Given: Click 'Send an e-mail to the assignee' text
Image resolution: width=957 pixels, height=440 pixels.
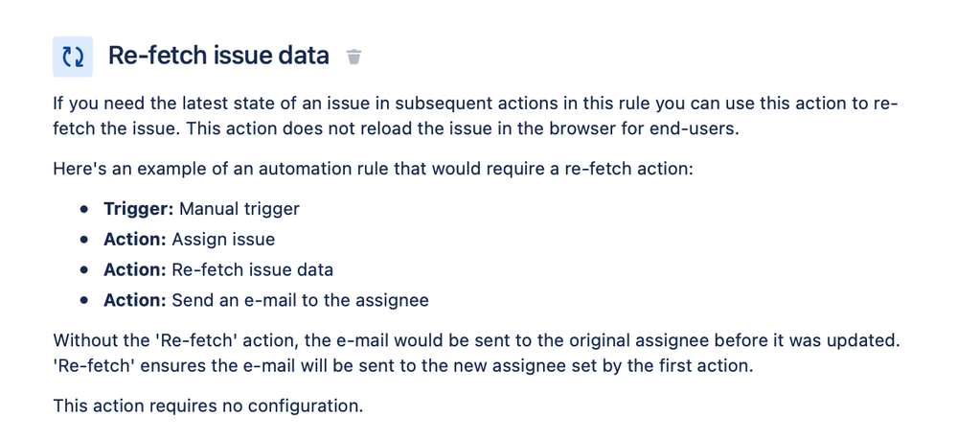Looking at the screenshot, I should click(300, 301).
